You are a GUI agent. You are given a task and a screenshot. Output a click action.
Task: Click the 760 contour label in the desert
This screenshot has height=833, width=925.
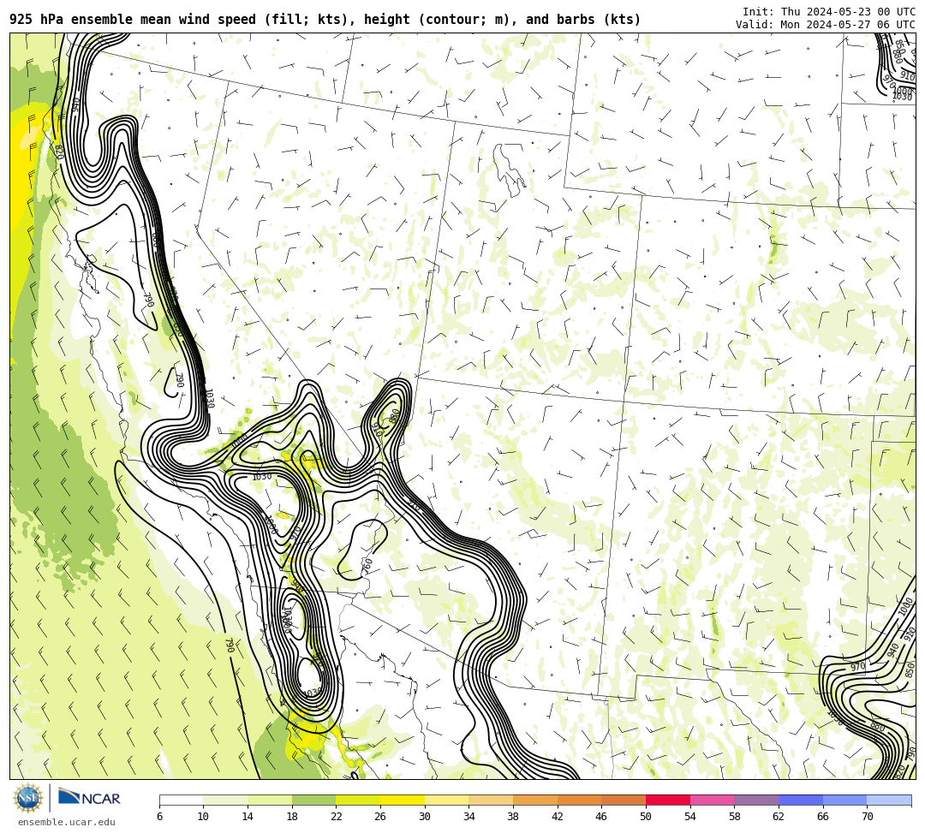click(367, 564)
